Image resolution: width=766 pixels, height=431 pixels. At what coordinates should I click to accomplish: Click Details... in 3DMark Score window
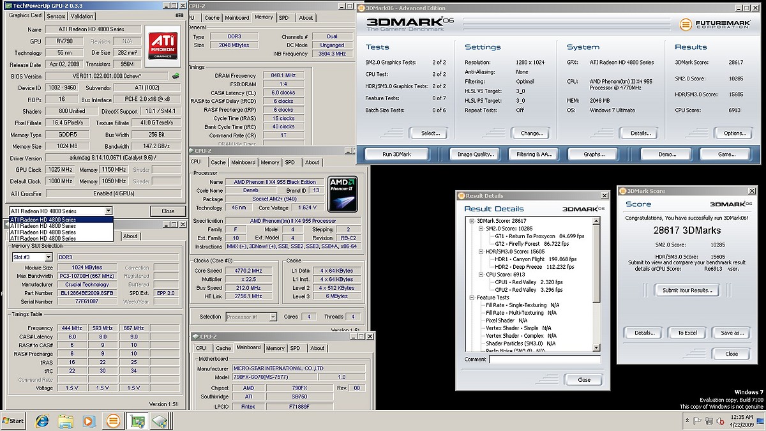(643, 333)
